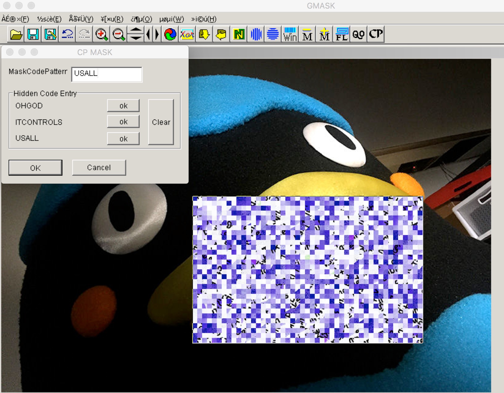Image resolution: width=504 pixels, height=393 pixels.
Task: Confirm CP MASK dialog with OK
Action: click(x=35, y=168)
